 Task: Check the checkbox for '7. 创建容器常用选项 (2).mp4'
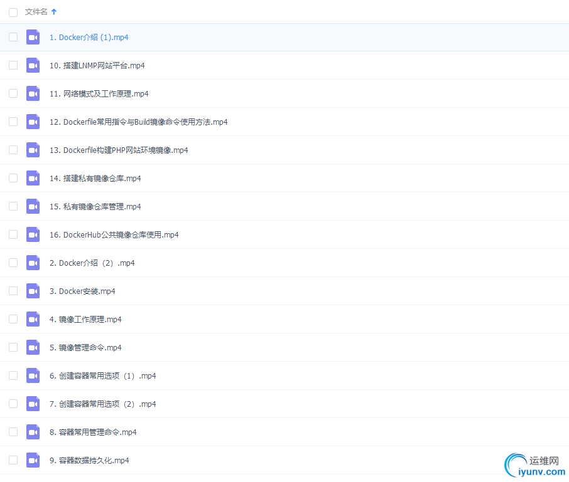[x=13, y=404]
